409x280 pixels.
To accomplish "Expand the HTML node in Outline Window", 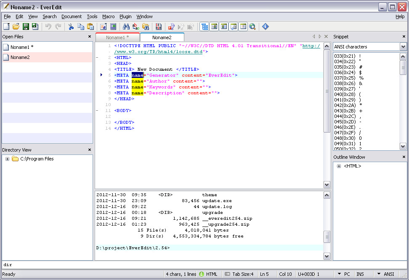I will (x=339, y=166).
